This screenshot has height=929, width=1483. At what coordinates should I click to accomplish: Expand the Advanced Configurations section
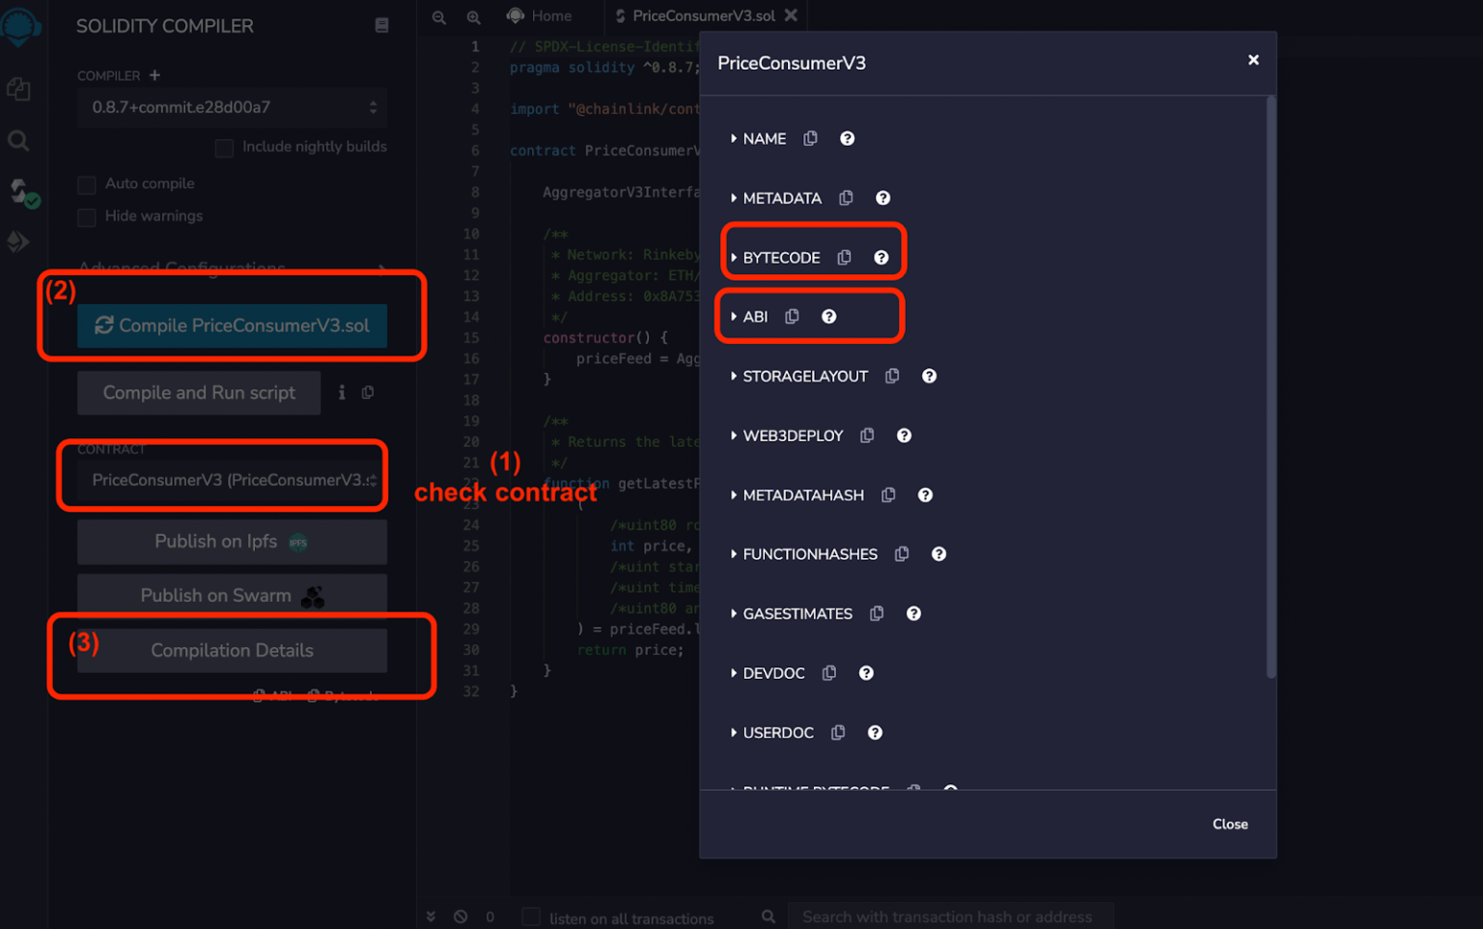(183, 267)
